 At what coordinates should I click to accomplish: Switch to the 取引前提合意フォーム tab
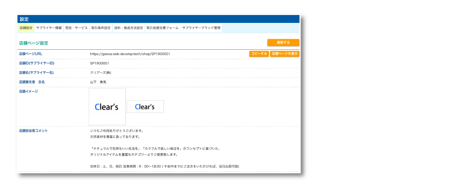click(x=162, y=28)
